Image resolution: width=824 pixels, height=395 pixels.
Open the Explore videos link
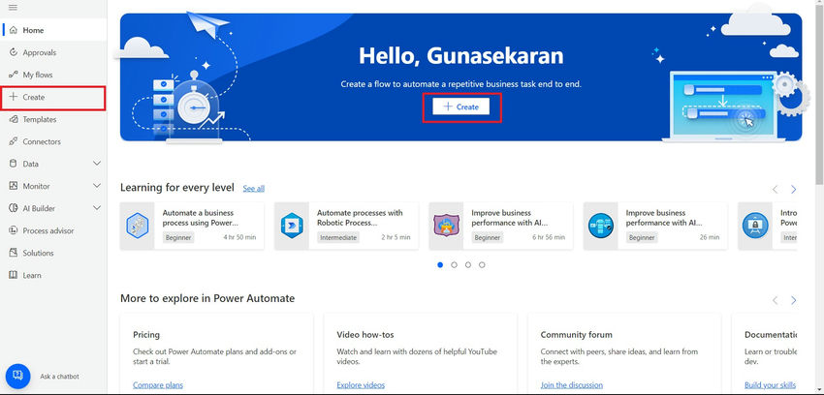[x=361, y=385]
